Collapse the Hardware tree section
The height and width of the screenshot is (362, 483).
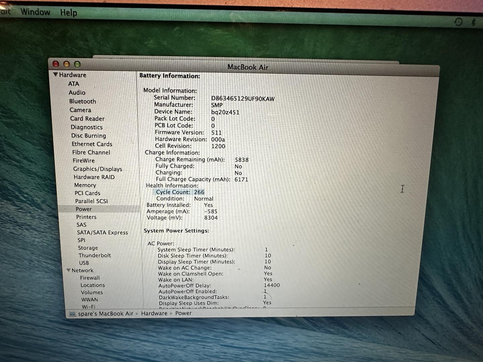56,75
